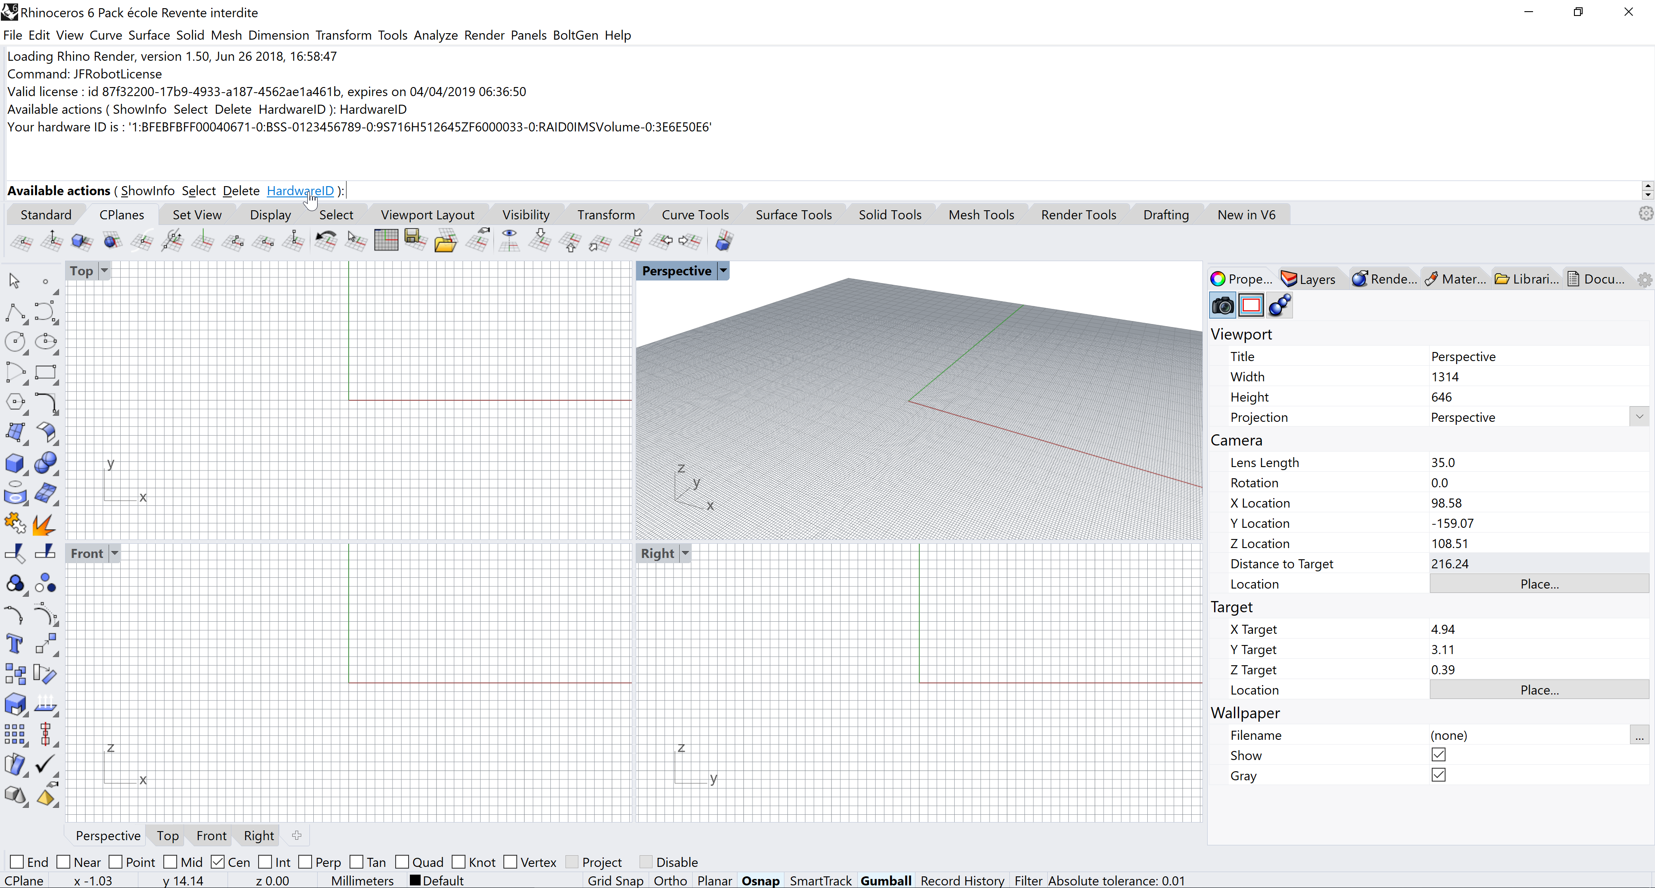Image resolution: width=1655 pixels, height=888 pixels.
Task: Click the viewport camera properties icon
Action: click(x=1223, y=305)
